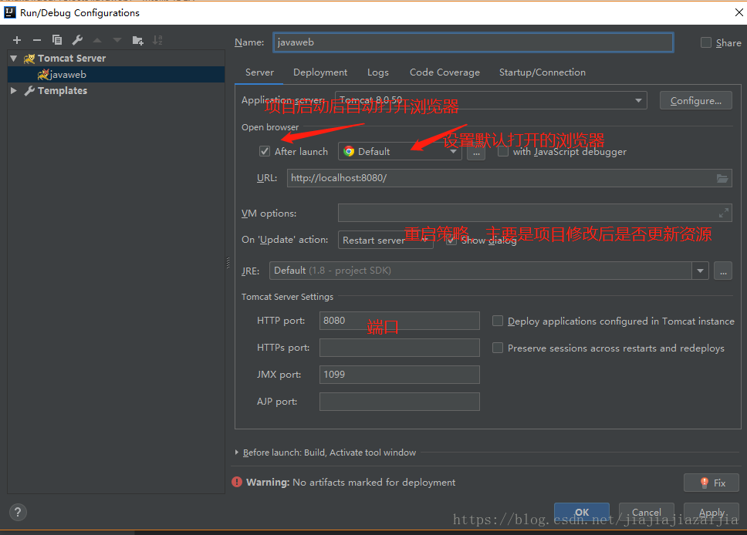Open the JRE dropdown arrow
The width and height of the screenshot is (747, 535).
pyautogui.click(x=701, y=271)
